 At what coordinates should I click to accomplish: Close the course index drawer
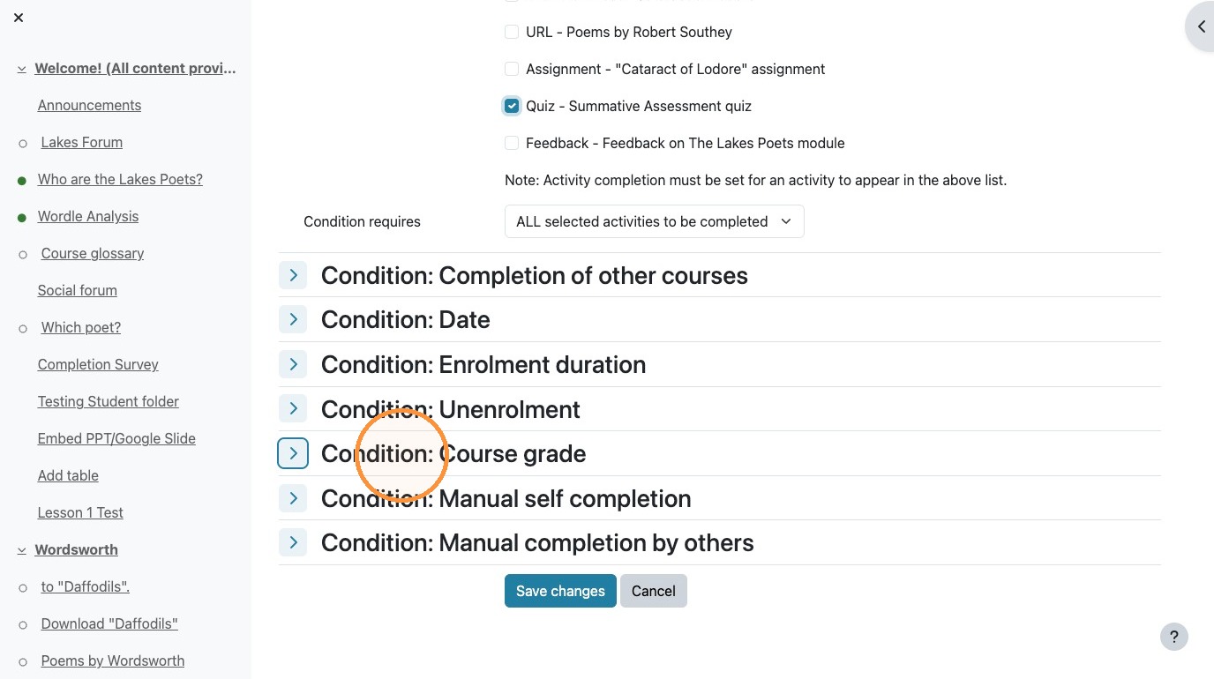click(x=19, y=18)
